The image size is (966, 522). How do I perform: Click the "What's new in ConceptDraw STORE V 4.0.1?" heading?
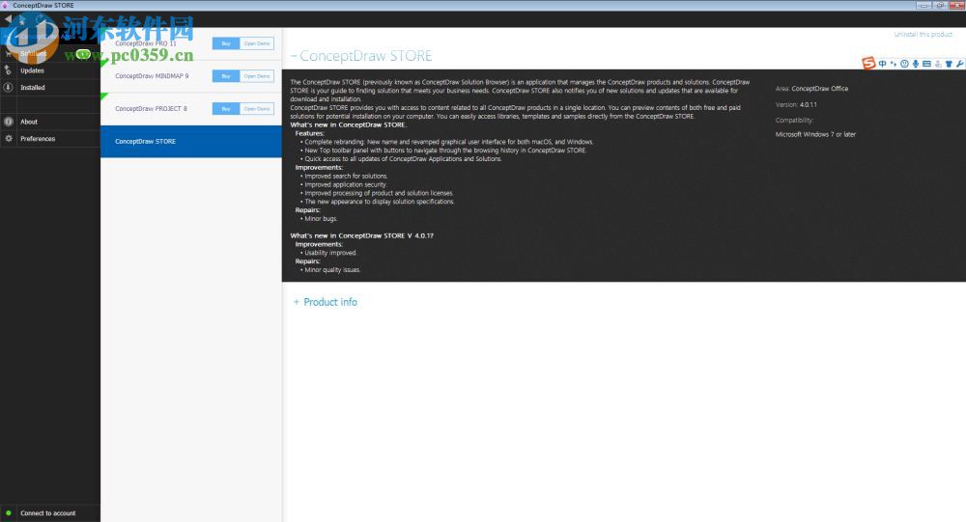coord(361,235)
